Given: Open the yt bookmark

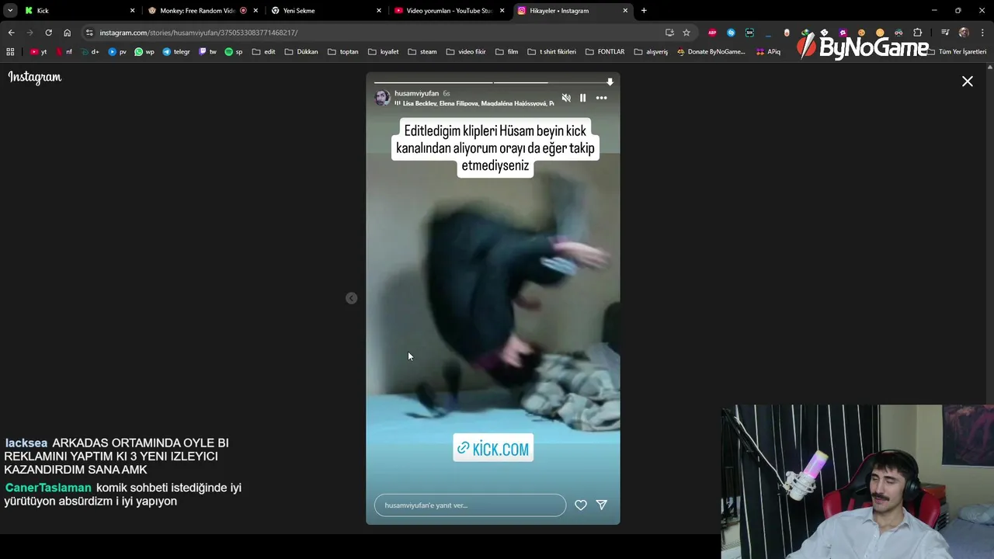Looking at the screenshot, I should 39,52.
